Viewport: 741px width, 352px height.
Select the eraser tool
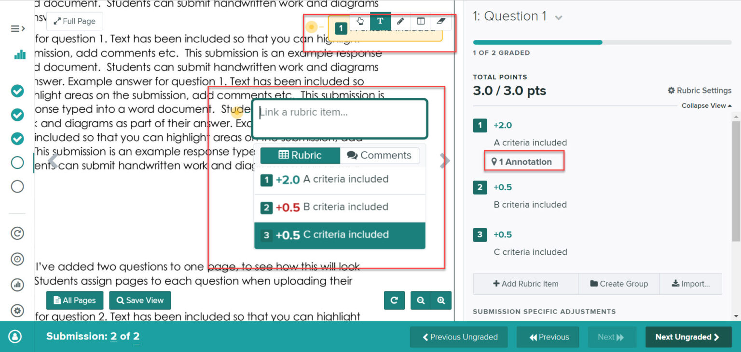tap(440, 21)
